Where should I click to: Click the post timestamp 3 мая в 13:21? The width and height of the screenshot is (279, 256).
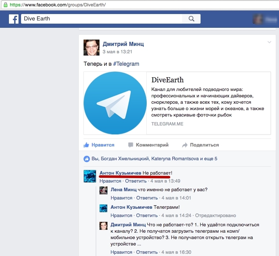(117, 52)
